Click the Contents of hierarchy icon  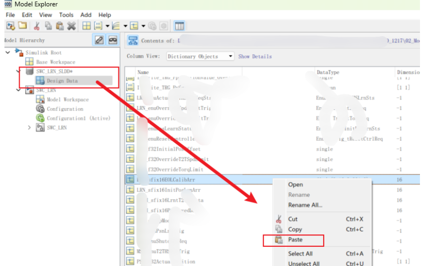[x=132, y=40]
